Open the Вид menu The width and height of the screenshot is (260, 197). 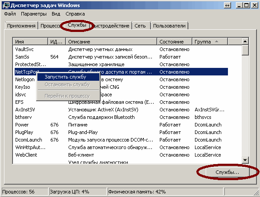click(56, 14)
